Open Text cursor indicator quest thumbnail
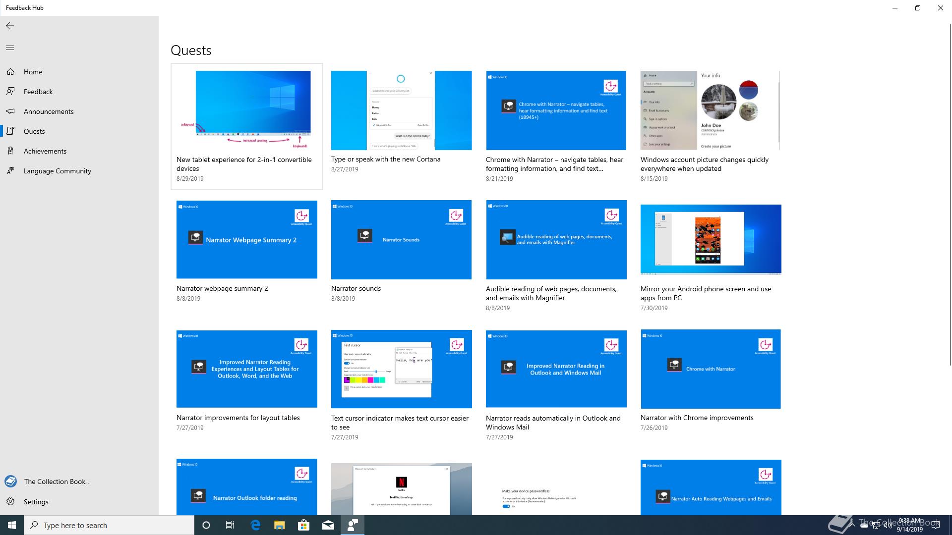Viewport: 952px width, 535px height. 401,369
